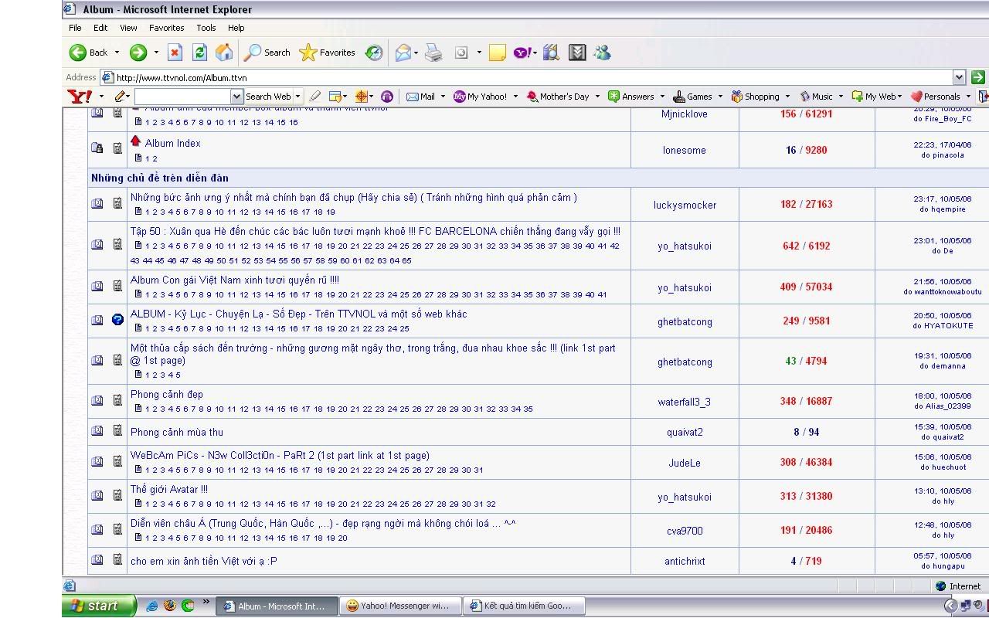This screenshot has height=618, width=989.
Task: Open the View menu
Action: (x=128, y=28)
